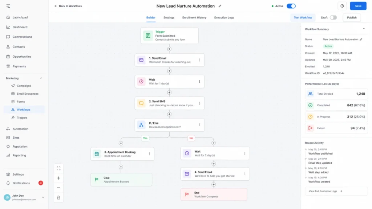Open the Enrollment History tab
The width and height of the screenshot is (372, 209).
click(194, 17)
